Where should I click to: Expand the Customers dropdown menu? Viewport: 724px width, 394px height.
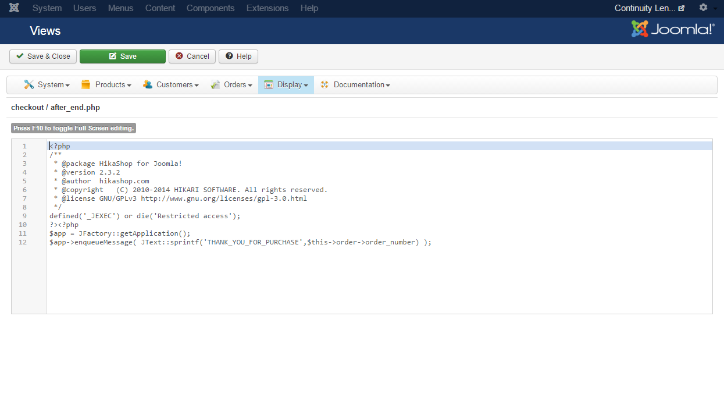171,84
